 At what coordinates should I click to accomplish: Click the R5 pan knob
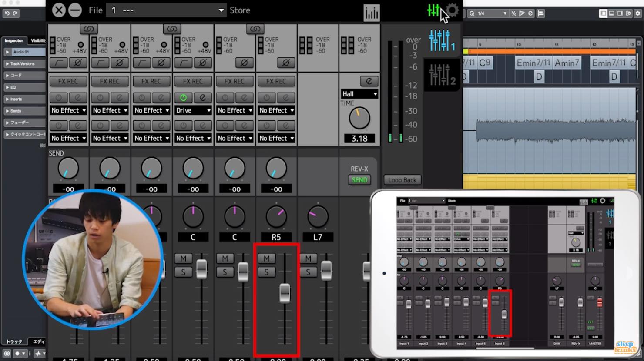pos(276,217)
